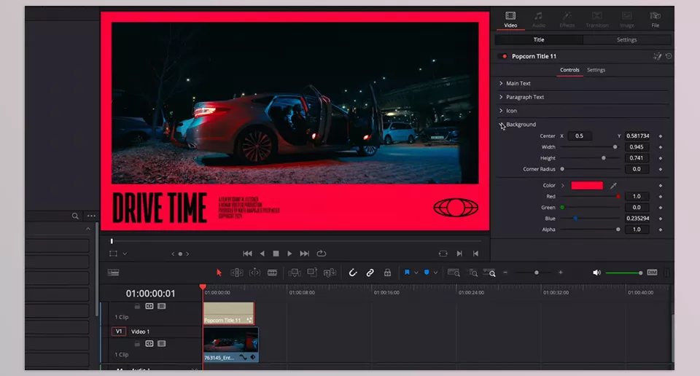Open the Marker color dropdown arrow
Image resolution: width=700 pixels, height=376 pixels.
(435, 273)
